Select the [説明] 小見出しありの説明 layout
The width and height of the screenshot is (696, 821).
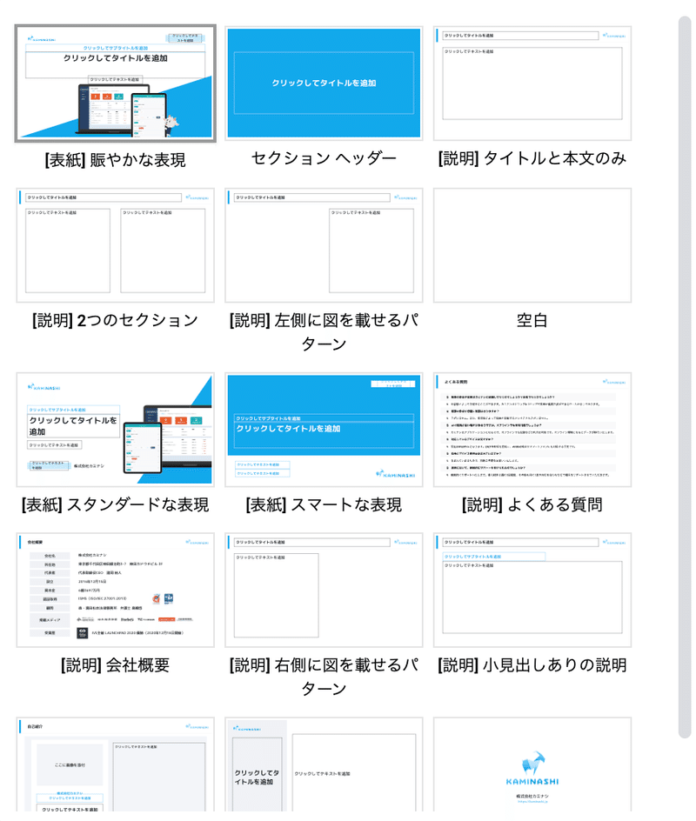coord(532,588)
